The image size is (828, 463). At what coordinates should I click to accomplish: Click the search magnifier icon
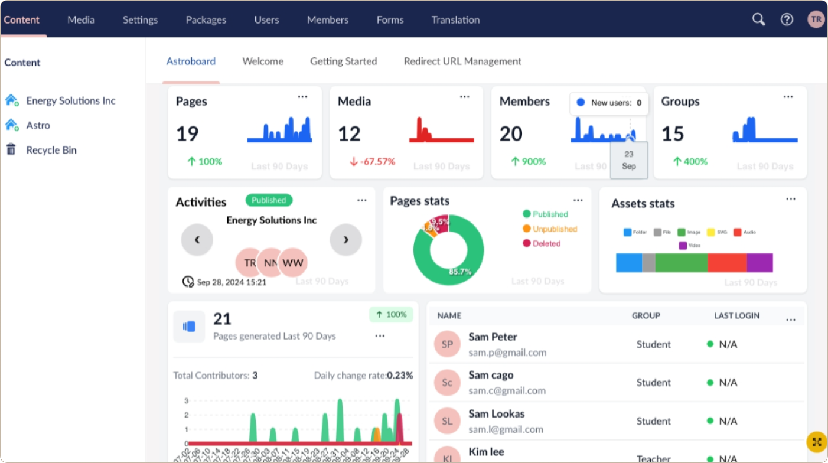coord(758,19)
